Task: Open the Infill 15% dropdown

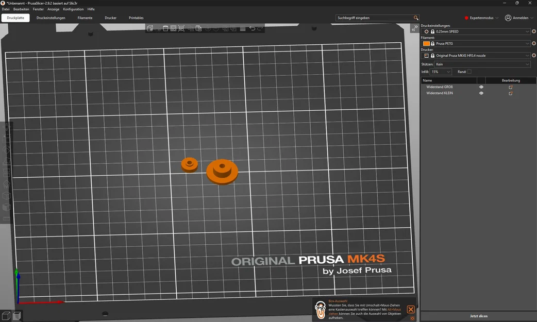Action: pos(441,72)
